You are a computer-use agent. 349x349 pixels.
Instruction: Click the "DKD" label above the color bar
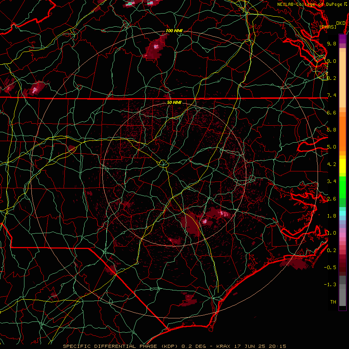(340, 23)
